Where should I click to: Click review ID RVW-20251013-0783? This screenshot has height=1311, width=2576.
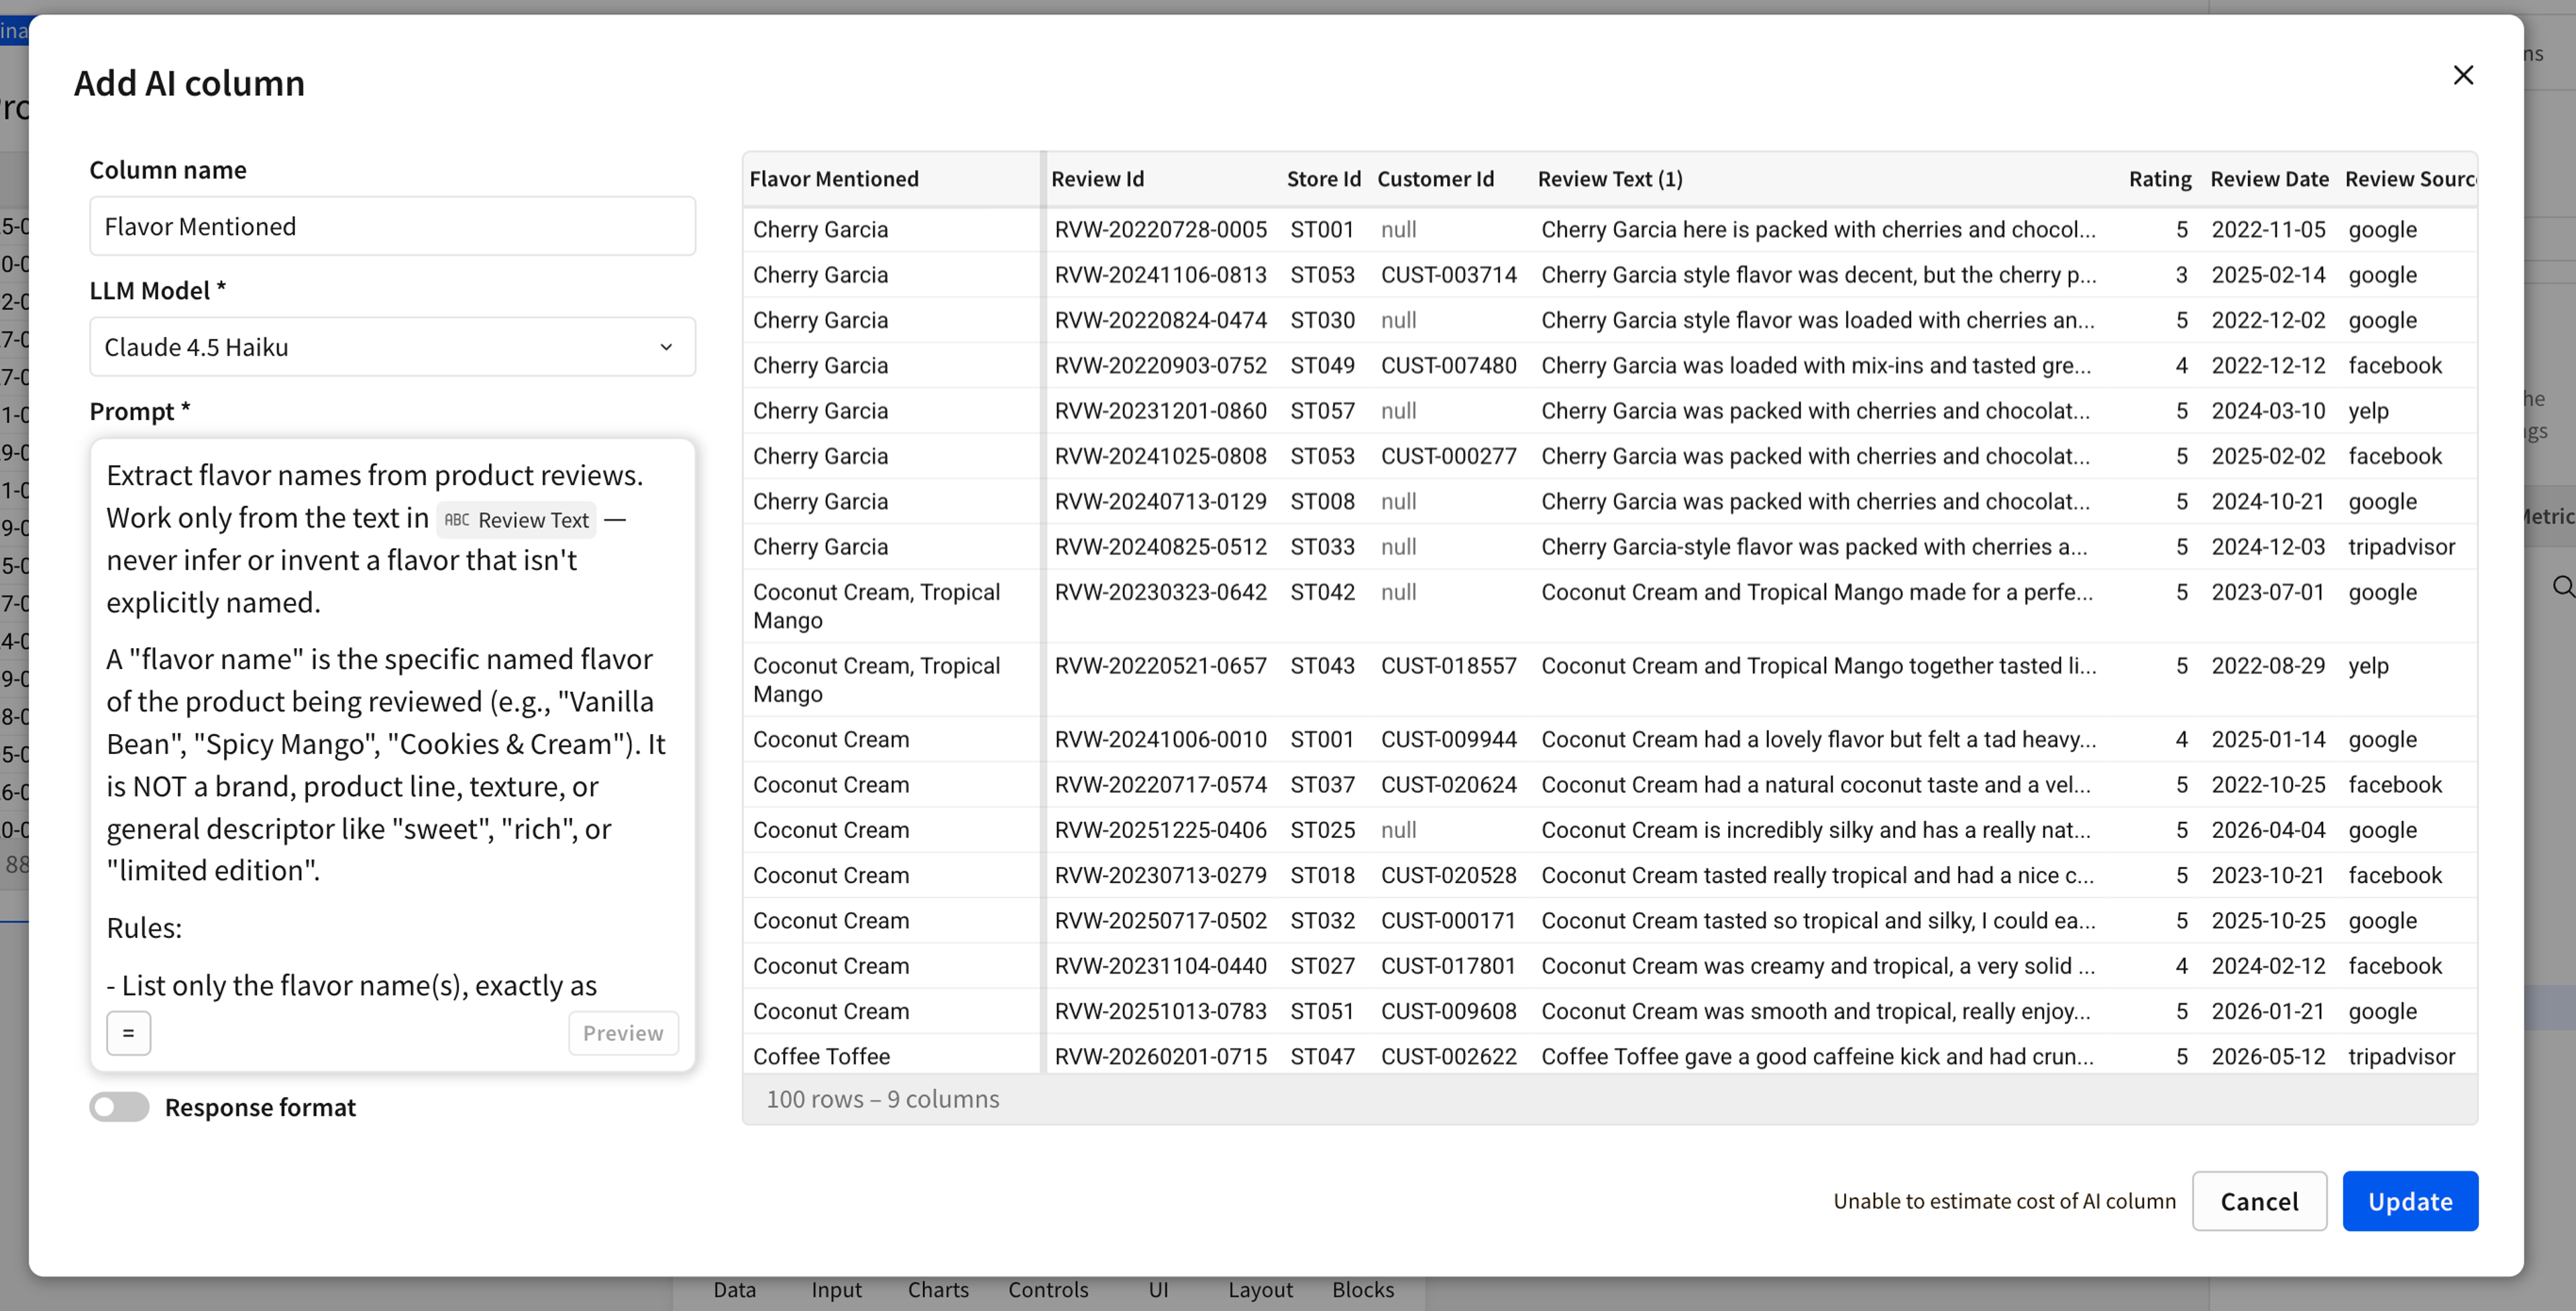1160,1011
